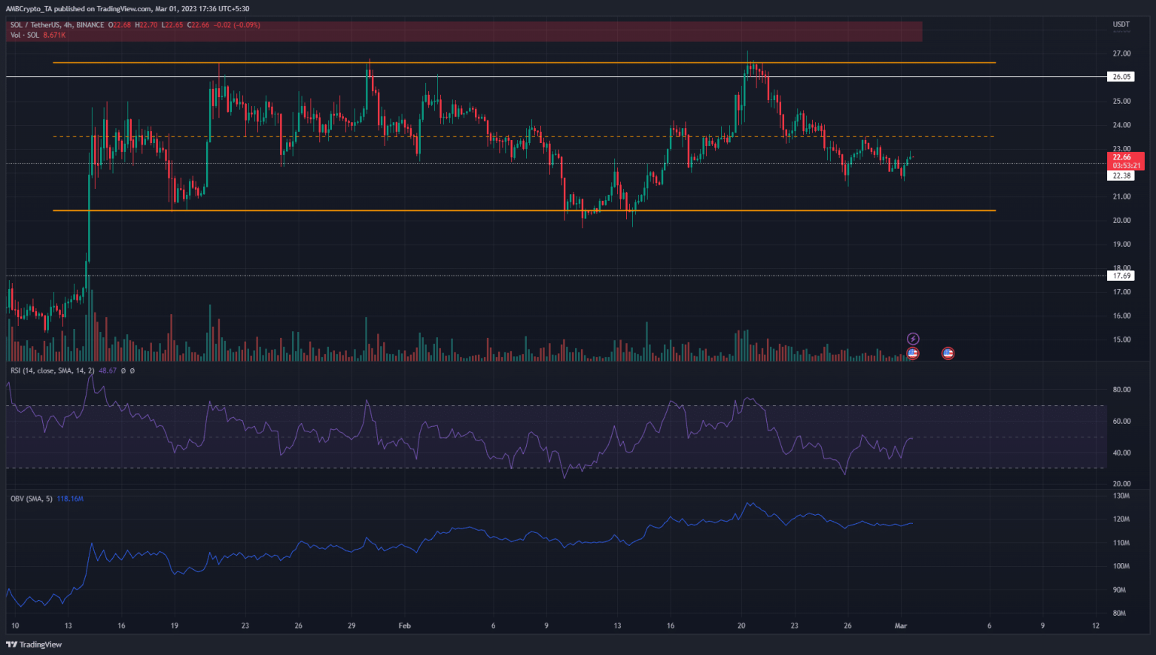Select the OBV (SMA, 5) indicator legend
The width and height of the screenshot is (1156, 655).
click(x=32, y=498)
